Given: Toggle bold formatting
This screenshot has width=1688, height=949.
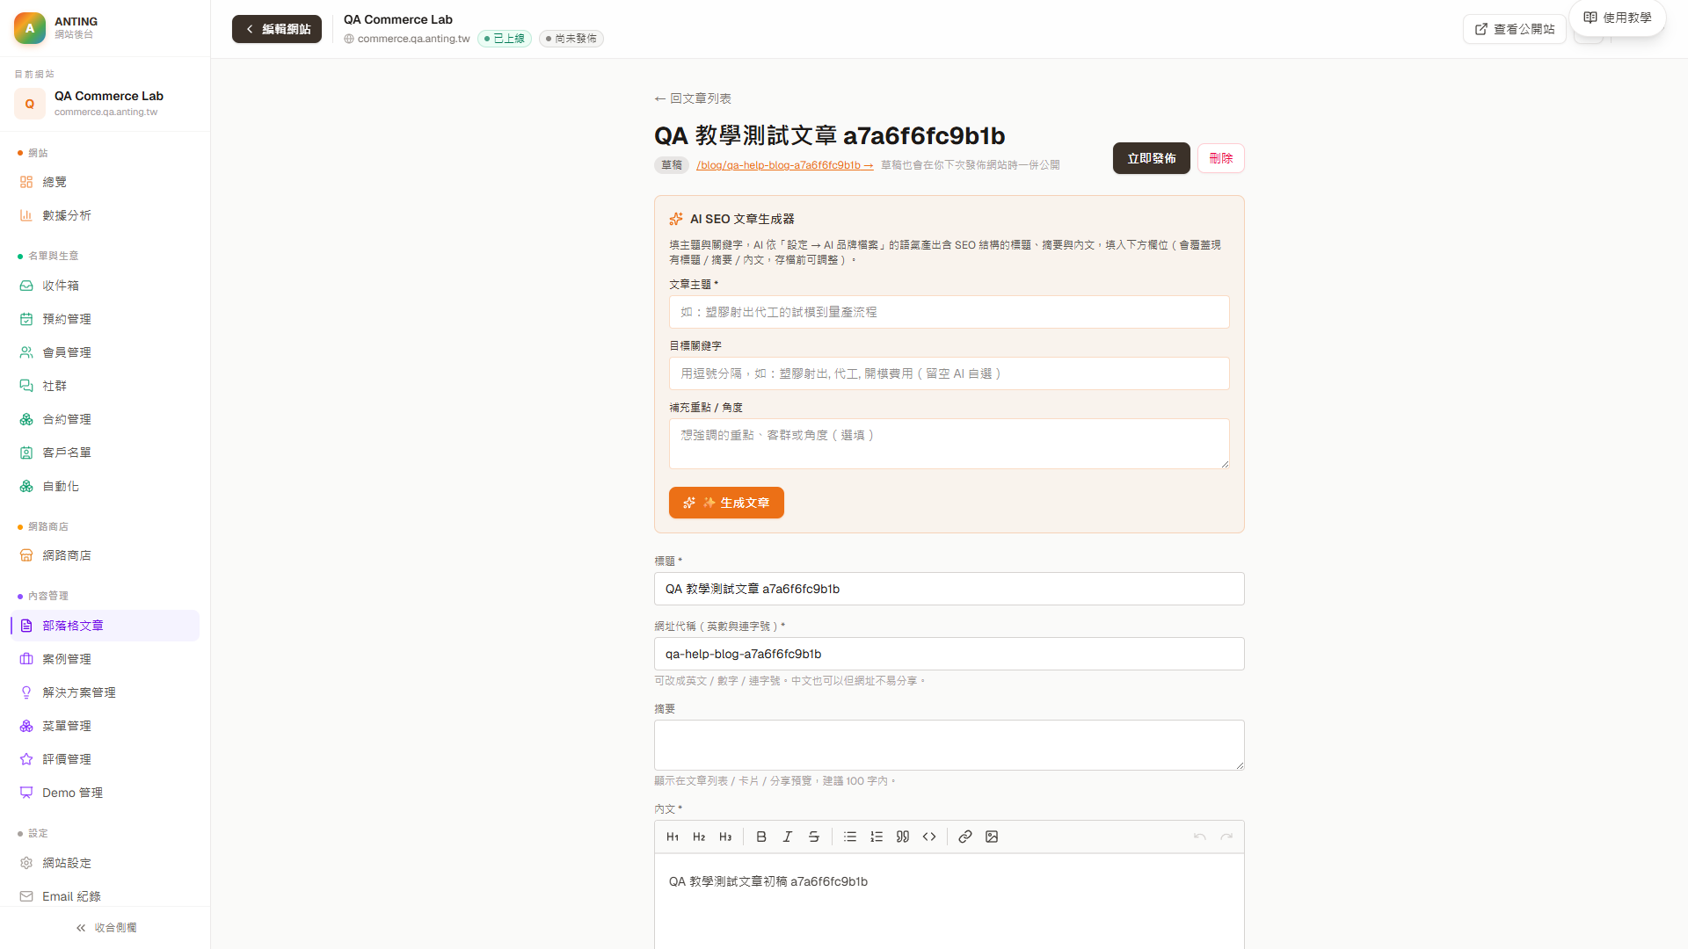Looking at the screenshot, I should pos(761,837).
